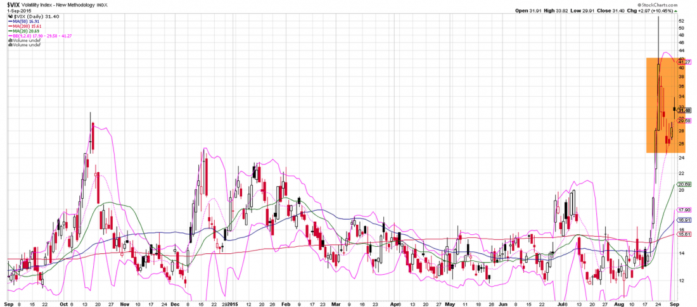Click the 17.90 lower band value on right axis
The image size is (697, 307).
(684, 210)
